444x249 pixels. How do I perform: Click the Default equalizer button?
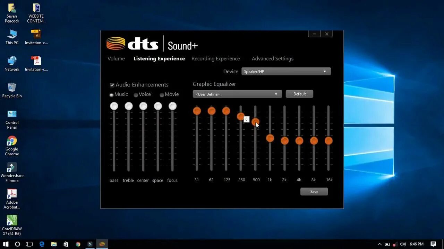point(299,94)
